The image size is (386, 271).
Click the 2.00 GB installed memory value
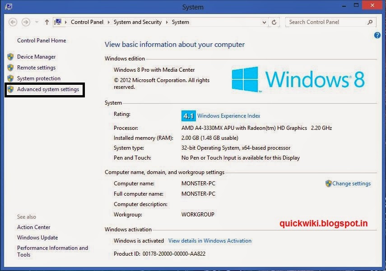click(x=210, y=138)
